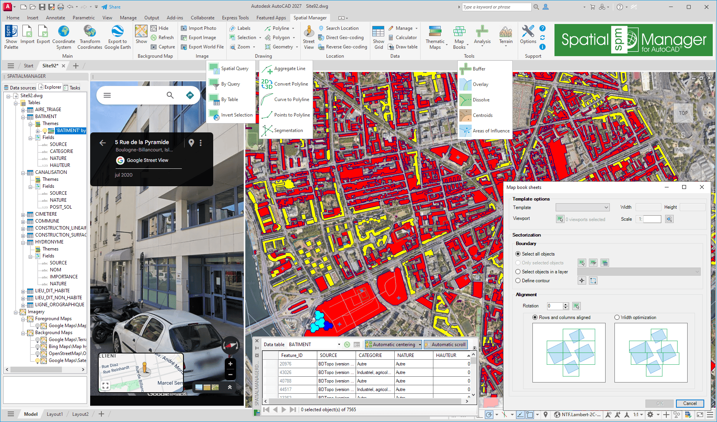Click the Scale input field
The height and width of the screenshot is (422, 717).
pyautogui.click(x=652, y=219)
